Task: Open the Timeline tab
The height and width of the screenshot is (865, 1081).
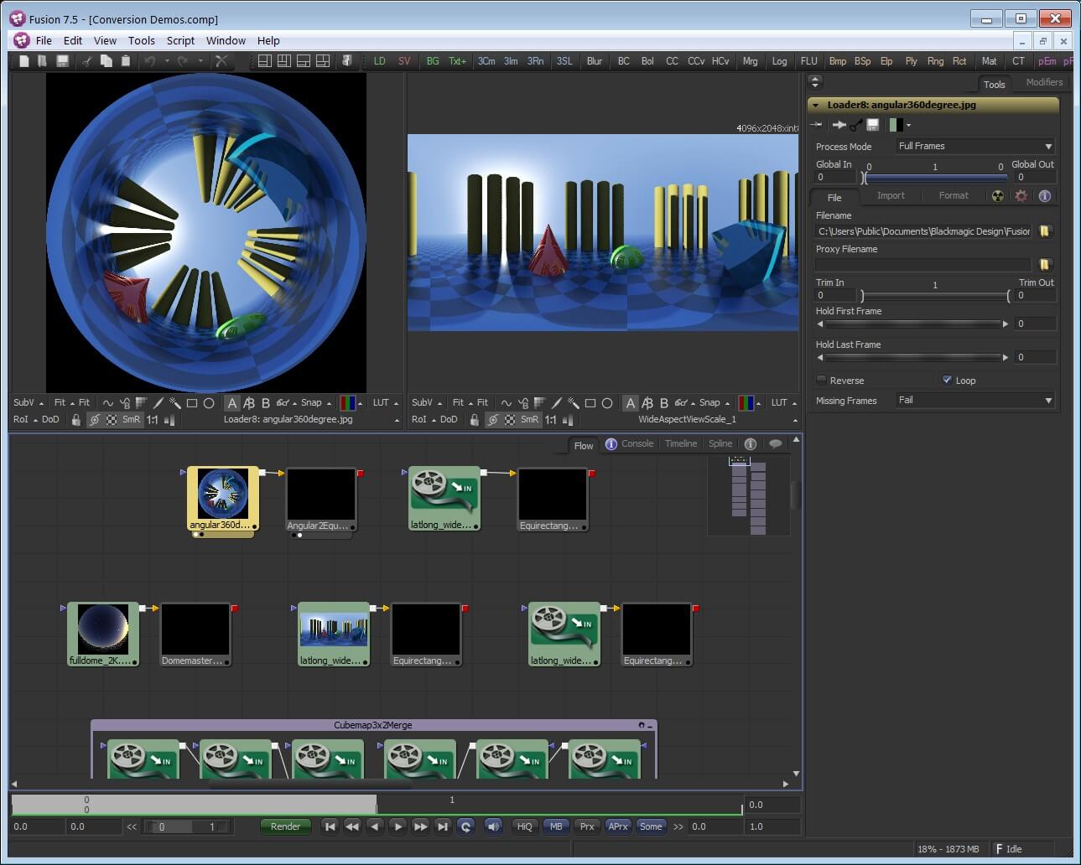Action: pos(681,443)
